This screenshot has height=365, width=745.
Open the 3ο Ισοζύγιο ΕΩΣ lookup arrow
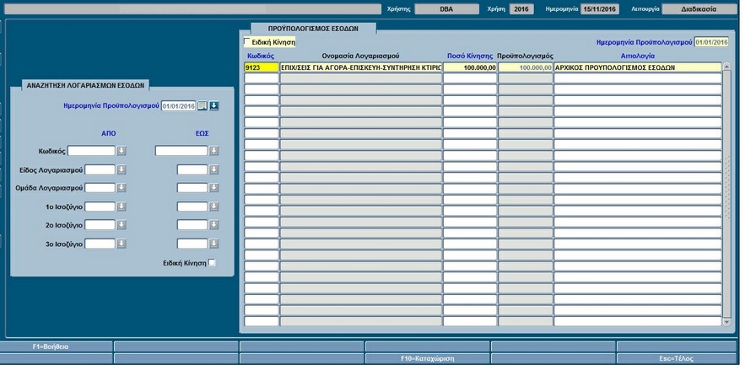coord(214,244)
